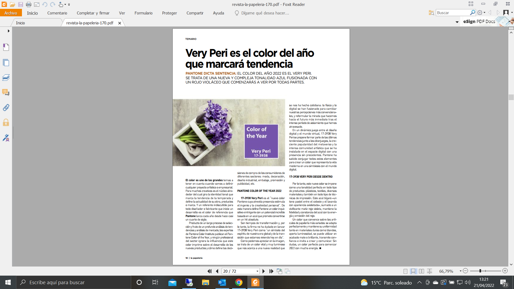Open the Archivo menu
This screenshot has height=289, width=514.
(11, 13)
